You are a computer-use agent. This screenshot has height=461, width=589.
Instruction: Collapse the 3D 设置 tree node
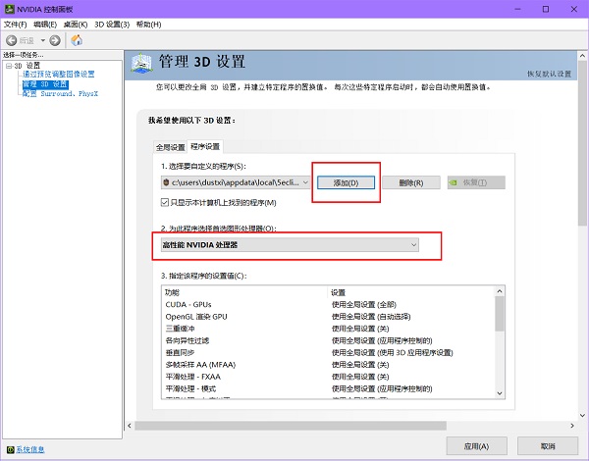8,65
